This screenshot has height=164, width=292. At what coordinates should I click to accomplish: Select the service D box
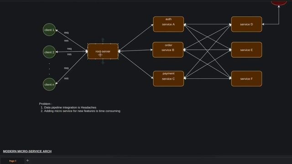[246, 24]
